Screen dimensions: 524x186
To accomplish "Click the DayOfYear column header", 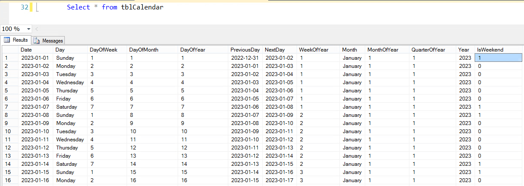I will pos(203,50).
